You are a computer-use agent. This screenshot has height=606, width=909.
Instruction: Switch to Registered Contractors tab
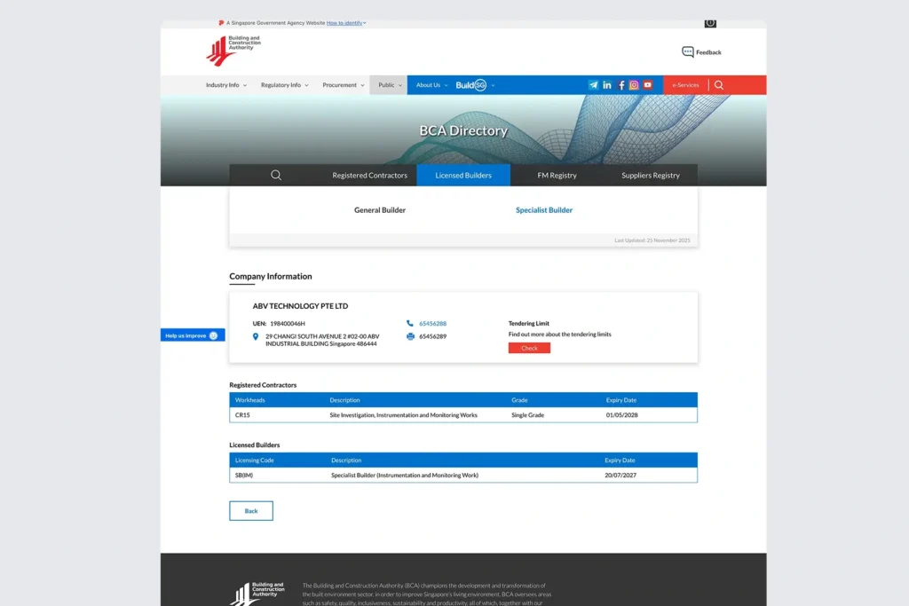(x=369, y=176)
